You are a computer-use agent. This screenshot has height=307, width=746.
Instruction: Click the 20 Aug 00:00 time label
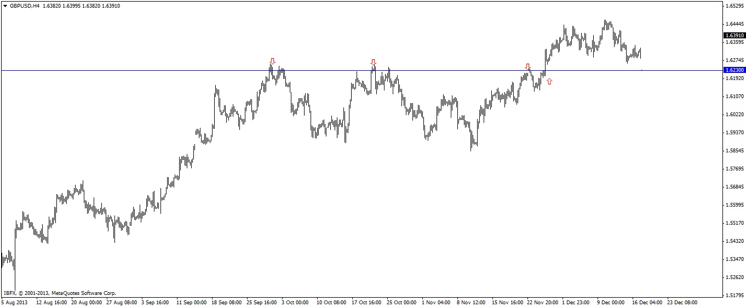[x=87, y=303]
